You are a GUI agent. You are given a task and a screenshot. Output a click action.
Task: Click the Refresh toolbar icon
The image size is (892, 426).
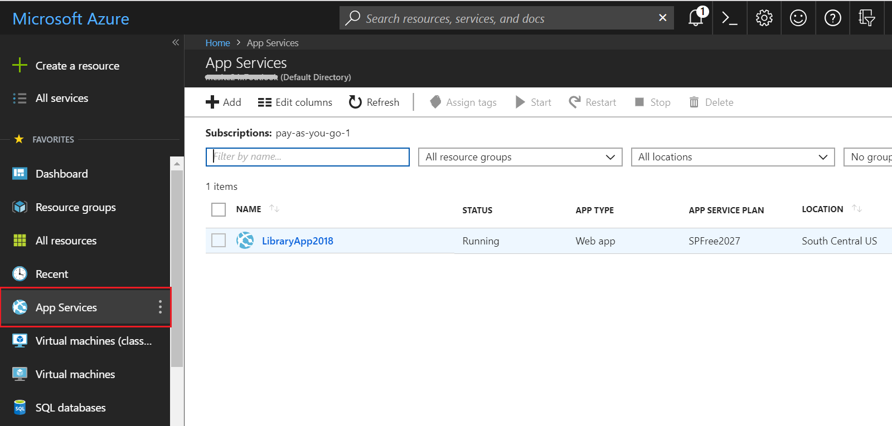pos(355,102)
